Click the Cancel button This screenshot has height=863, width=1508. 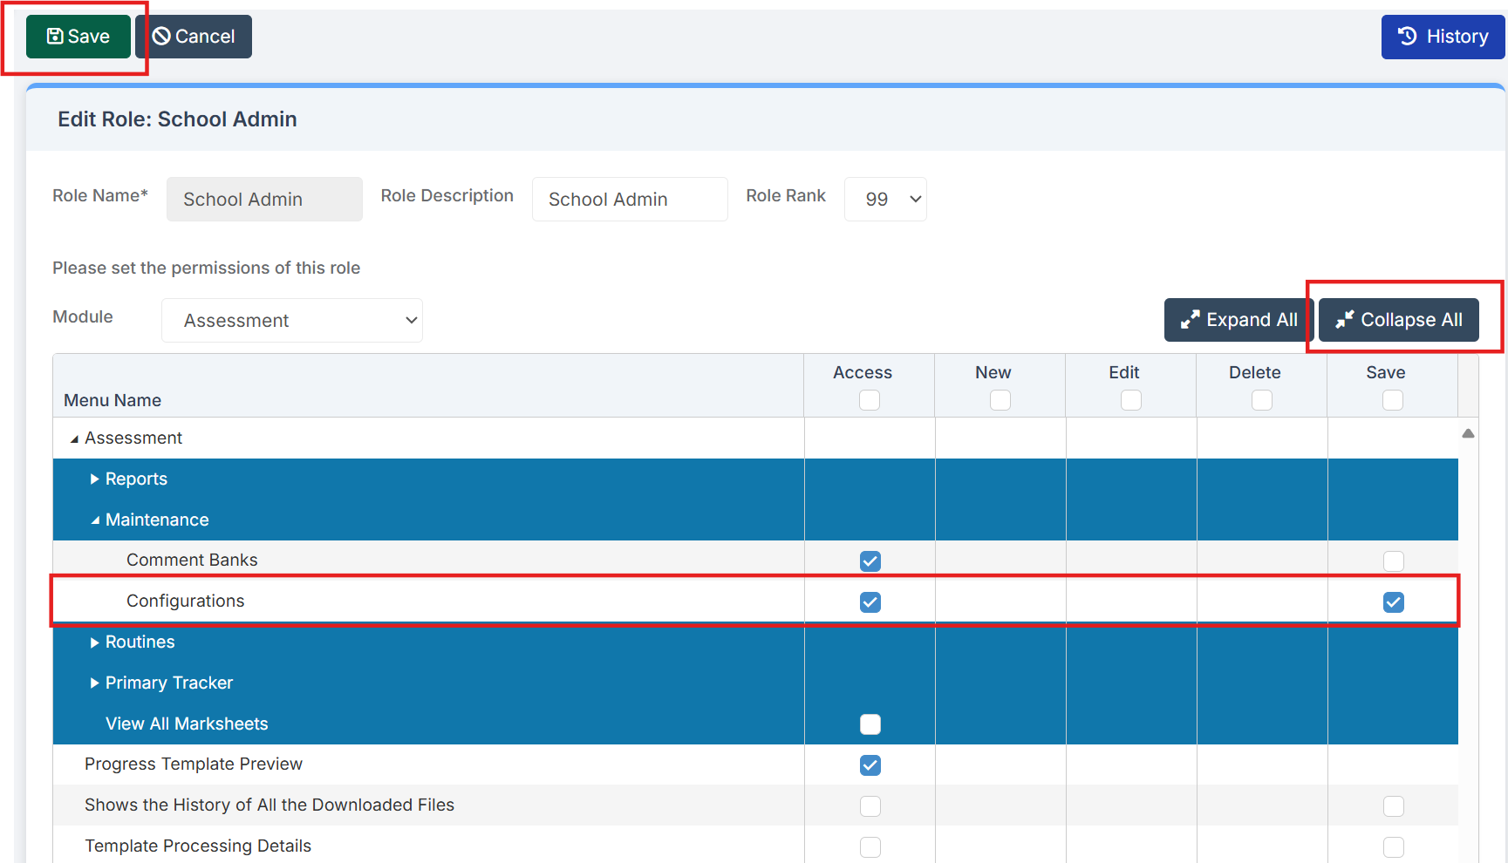point(194,37)
